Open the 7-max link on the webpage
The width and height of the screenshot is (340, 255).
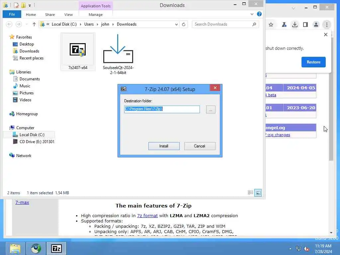[x=22, y=202]
